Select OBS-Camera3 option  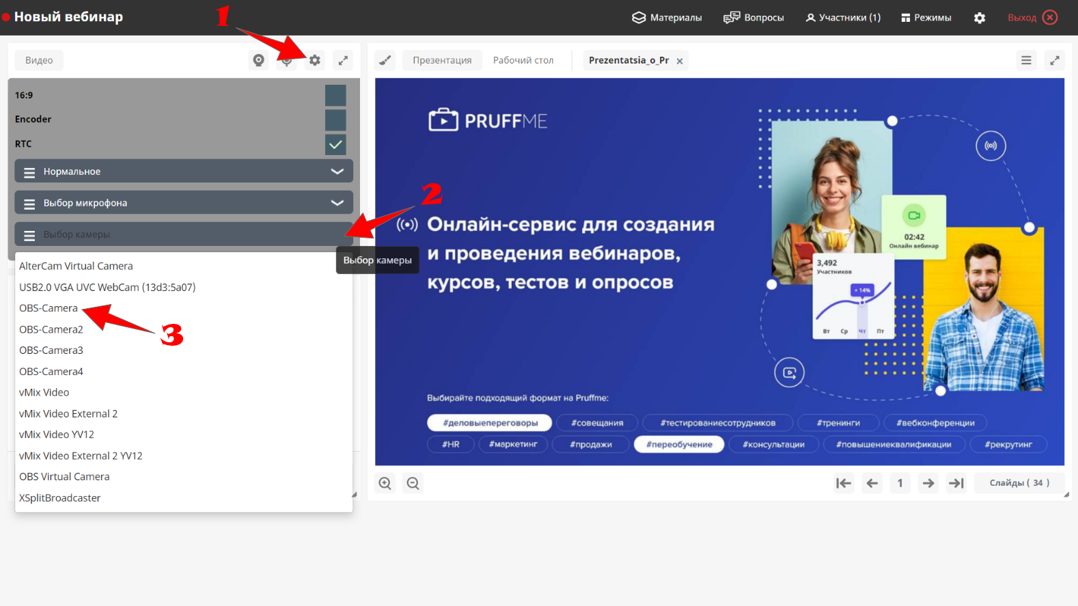tap(184, 350)
